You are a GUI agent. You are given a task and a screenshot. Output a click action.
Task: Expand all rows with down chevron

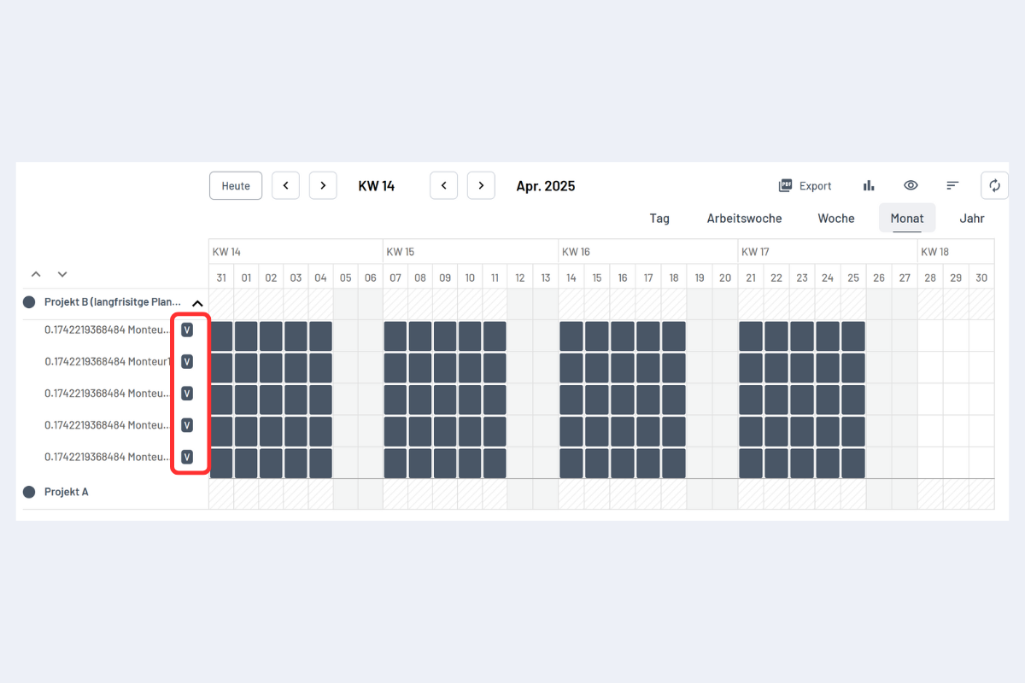[62, 274]
